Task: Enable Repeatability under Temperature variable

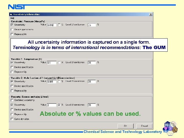Action: 12,72
